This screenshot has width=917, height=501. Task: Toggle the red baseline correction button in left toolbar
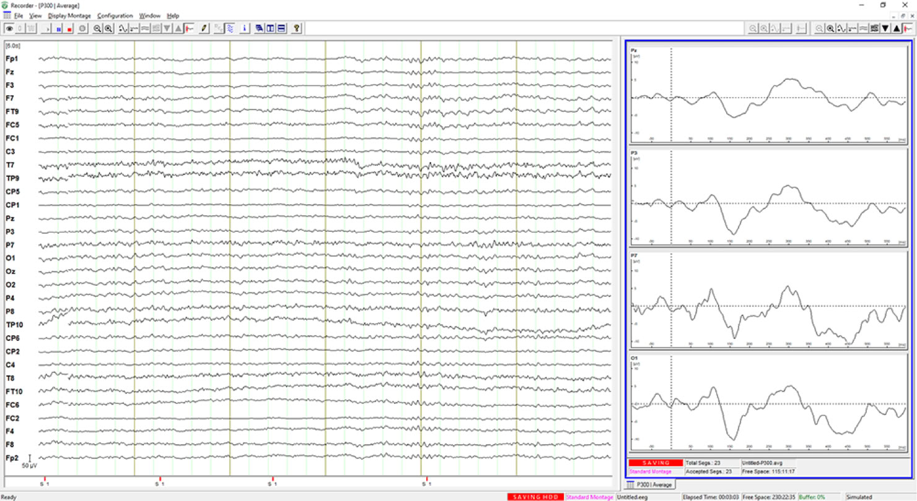pos(189,28)
